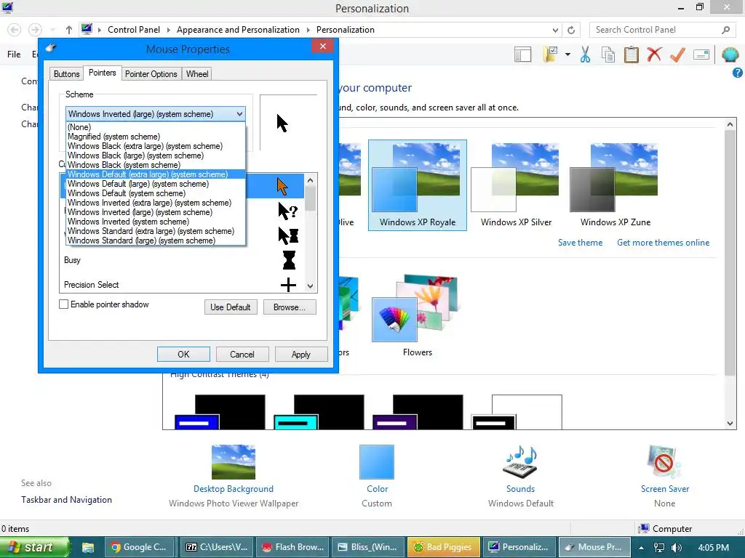Select the Precision Select pointer row
Image resolution: width=745 pixels, height=558 pixels.
[181, 285]
